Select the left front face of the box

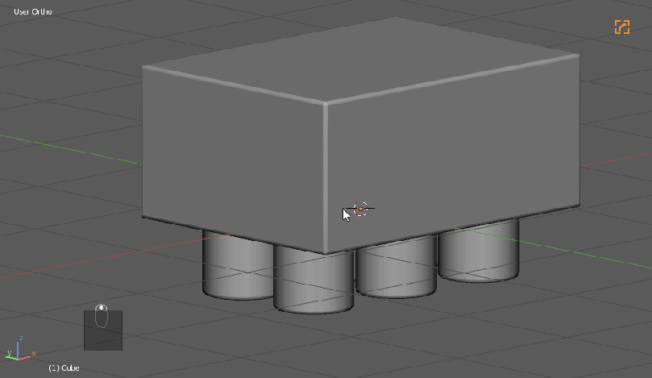[234, 157]
